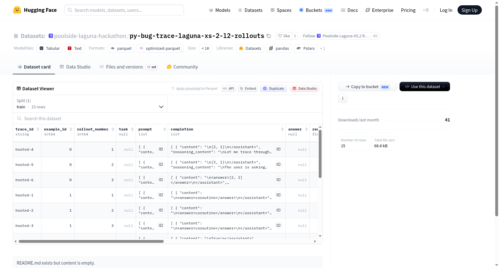Expand completion cell for hosted-6 row
499x268 pixels.
pos(279,180)
